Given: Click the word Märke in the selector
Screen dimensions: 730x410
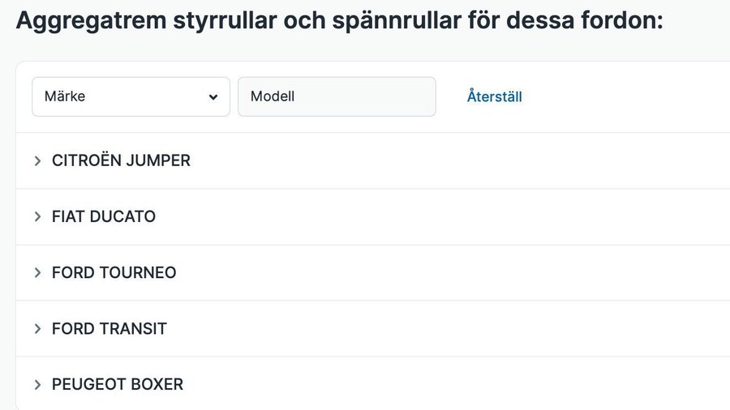Looking at the screenshot, I should point(66,97).
